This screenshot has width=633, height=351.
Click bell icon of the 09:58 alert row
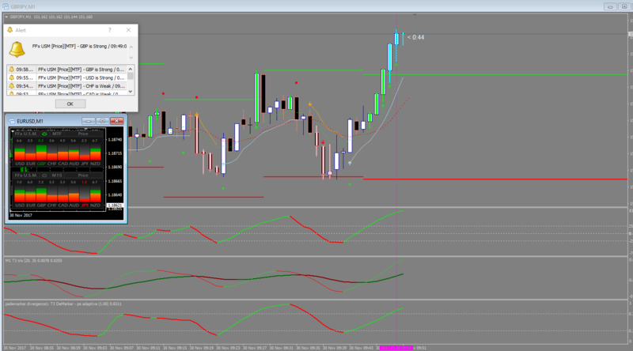[x=12, y=70]
